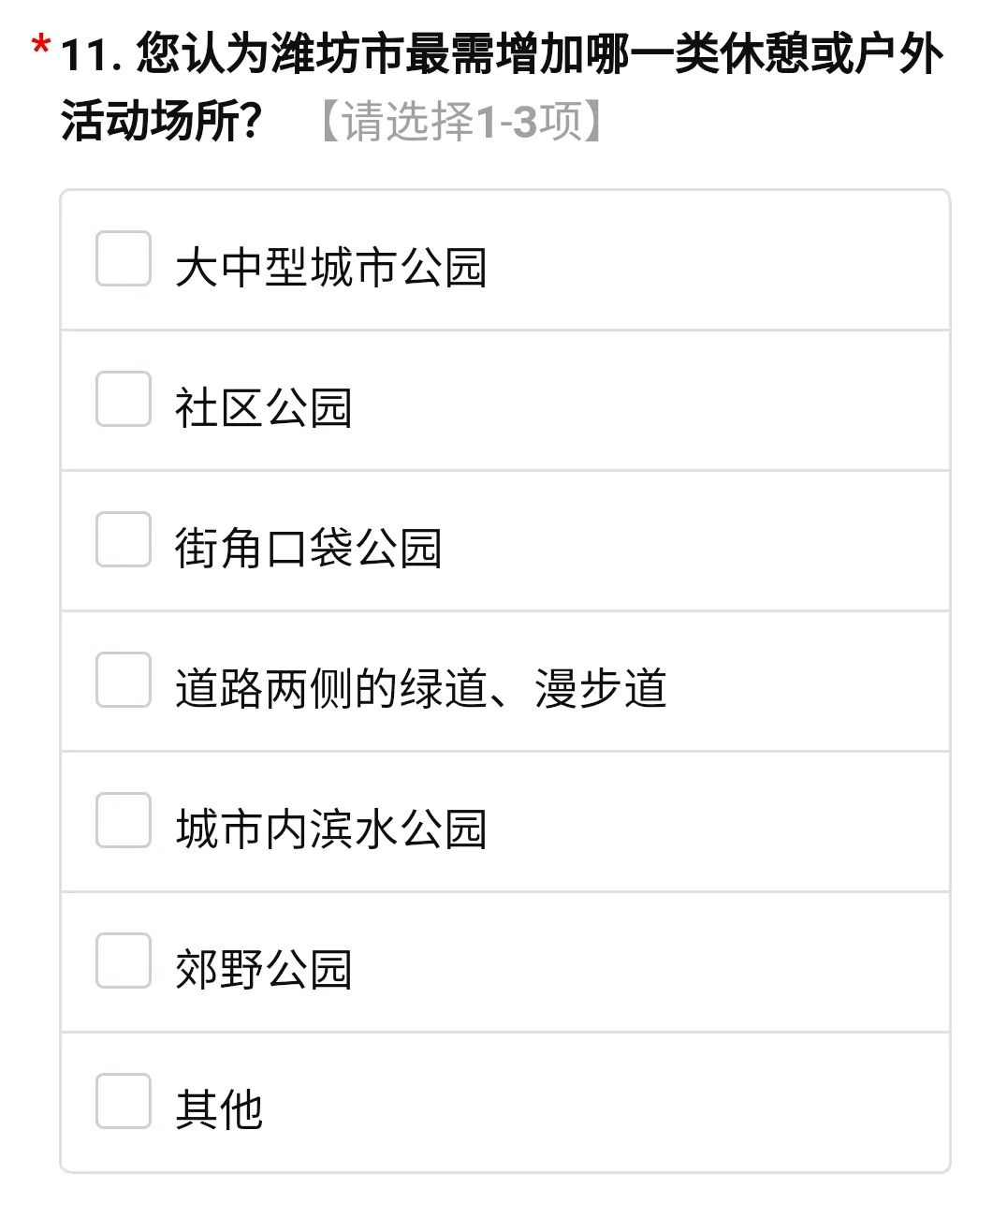Click the question number 11
1007x1218 pixels.
point(90,55)
